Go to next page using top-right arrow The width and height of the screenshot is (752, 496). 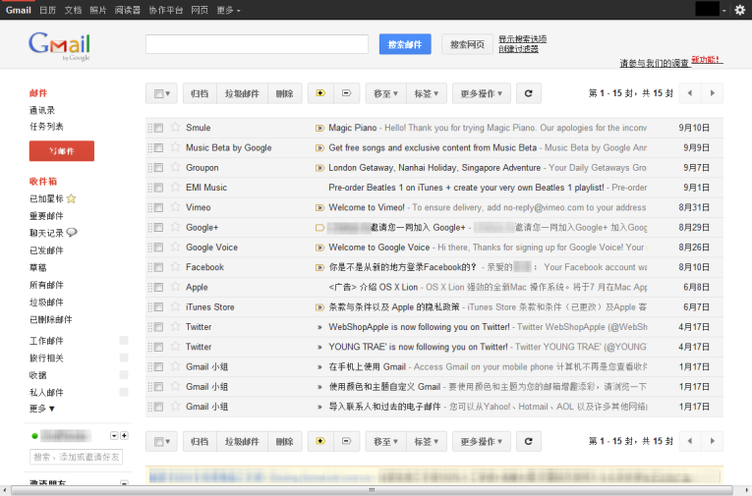[713, 93]
